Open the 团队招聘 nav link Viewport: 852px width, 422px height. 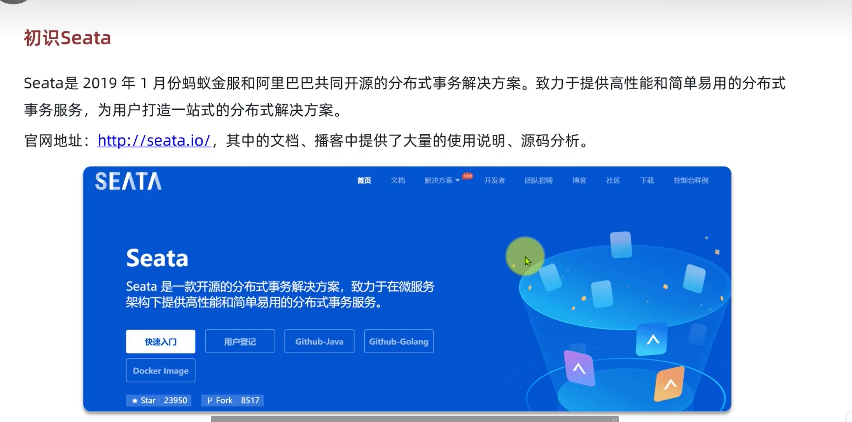tap(539, 181)
